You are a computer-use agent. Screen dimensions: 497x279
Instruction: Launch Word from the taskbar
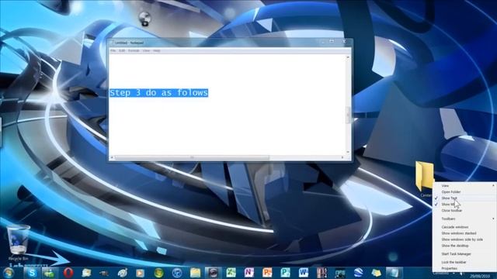304,273
